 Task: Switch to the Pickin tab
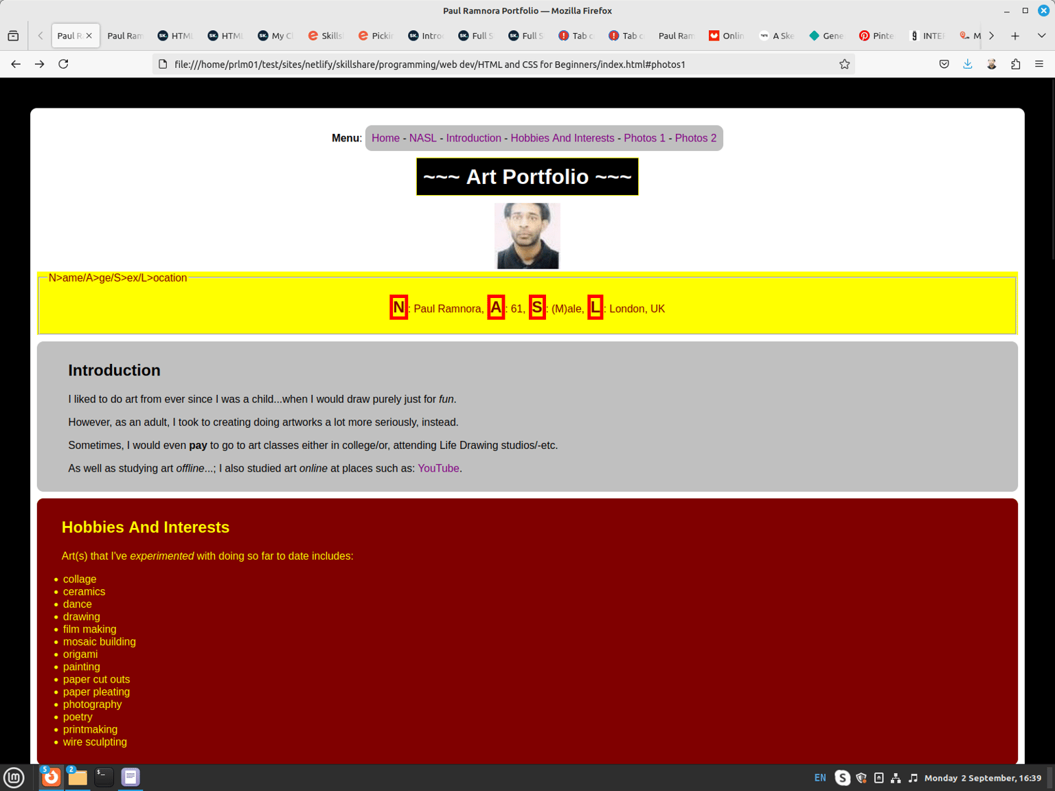click(376, 36)
